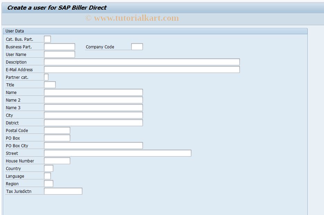Click the Partner cat. input box
Viewport: 324px width, 215px height.
pyautogui.click(x=46, y=77)
